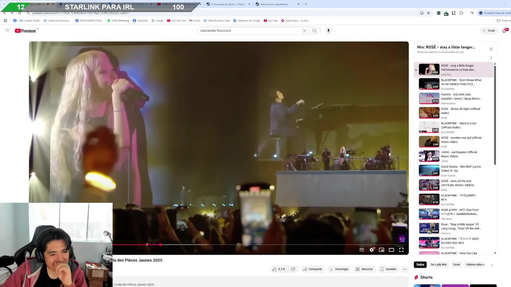Click the browser back arrow
The width and height of the screenshot is (511, 287).
point(4,13)
